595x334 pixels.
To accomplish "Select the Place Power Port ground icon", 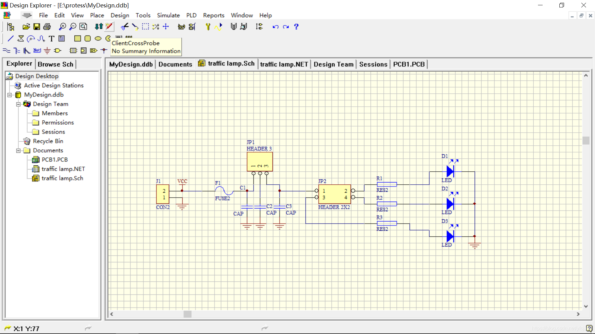I will pyautogui.click(x=47, y=50).
